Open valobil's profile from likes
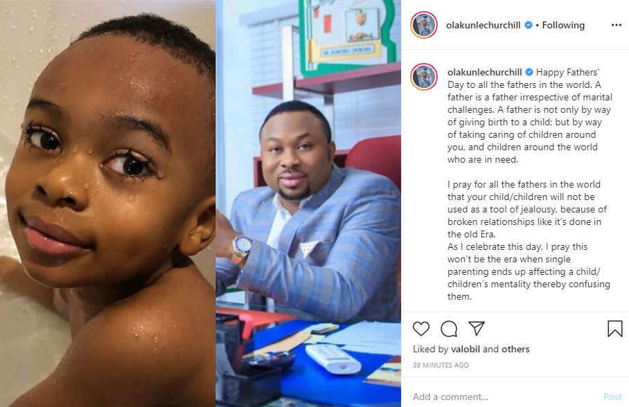The image size is (629, 407). [466, 349]
